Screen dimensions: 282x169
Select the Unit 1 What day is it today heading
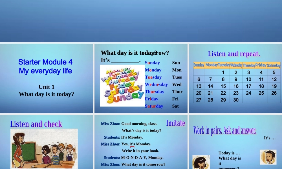46,90
